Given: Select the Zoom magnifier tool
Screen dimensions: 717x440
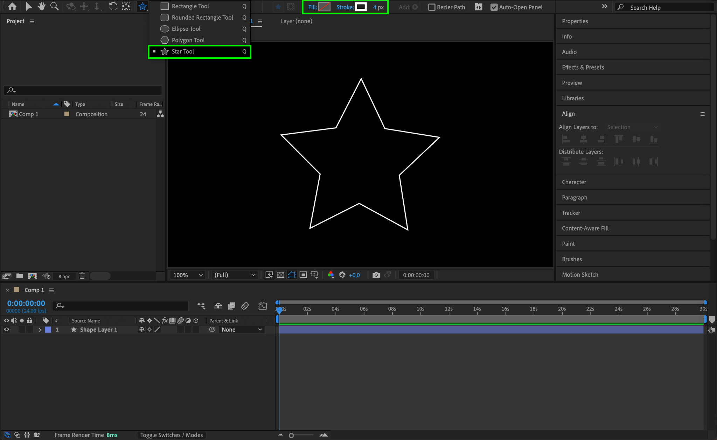Looking at the screenshot, I should pos(54,6).
